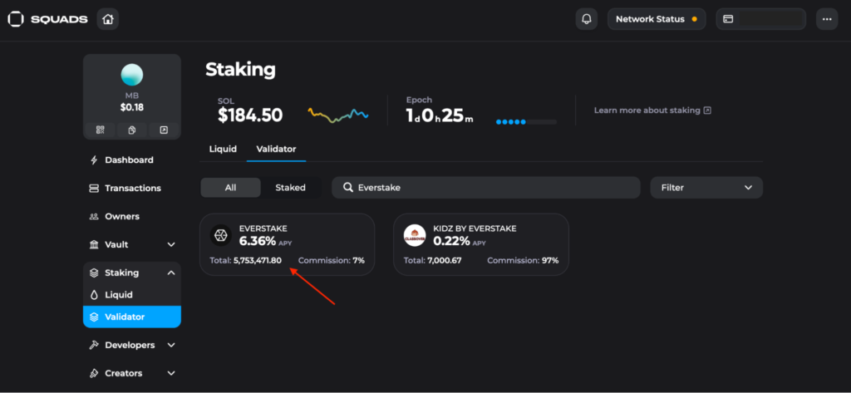Image resolution: width=851 pixels, height=393 pixels.
Task: Click the SOL price sparkline chart
Action: (338, 115)
